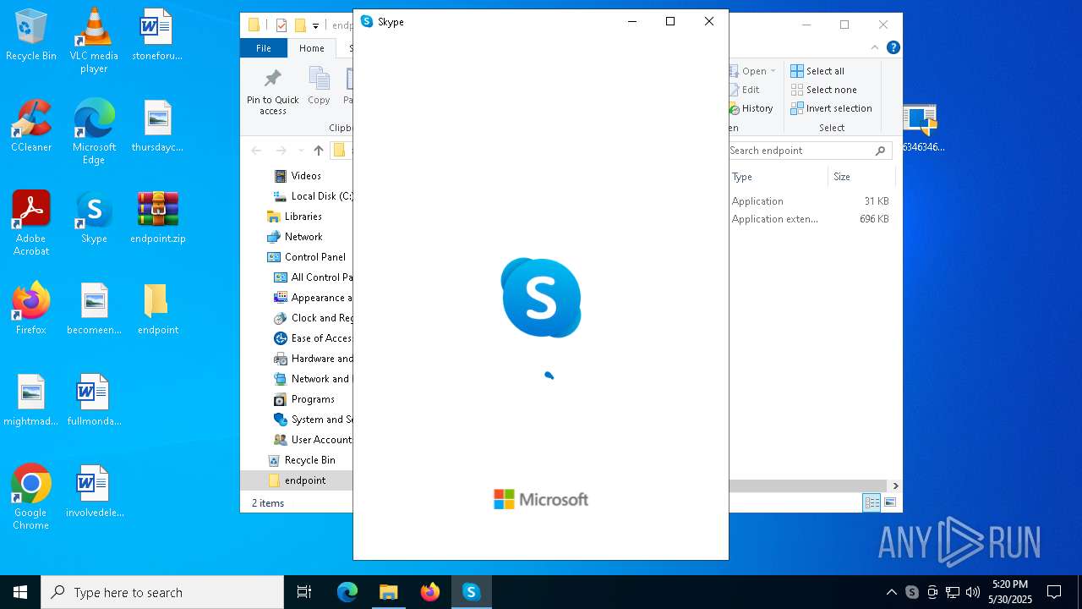Click the Copy button in Explorer ribbon
1082x609 pixels.
click(319, 86)
